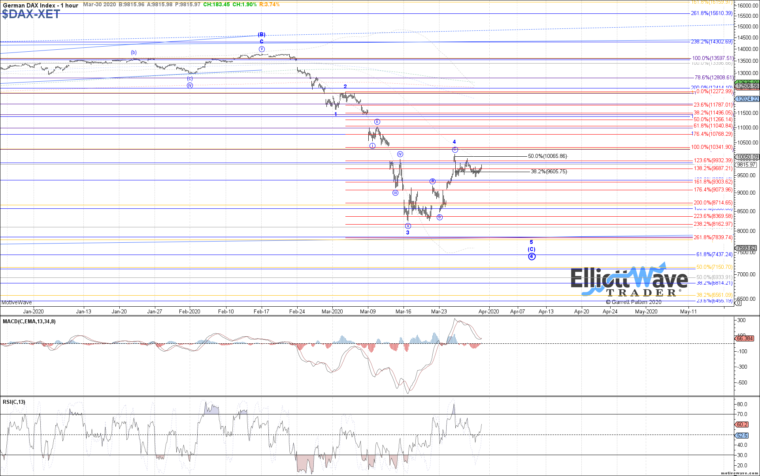
Task: Click the MACD(C,EMA,13,34,8) indicator title
Action: [29, 322]
